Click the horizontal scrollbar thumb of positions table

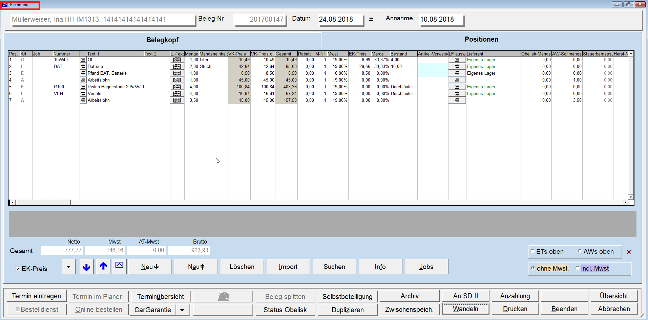point(43,202)
